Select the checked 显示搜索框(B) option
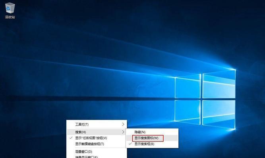The image size is (265, 158). 152,144
